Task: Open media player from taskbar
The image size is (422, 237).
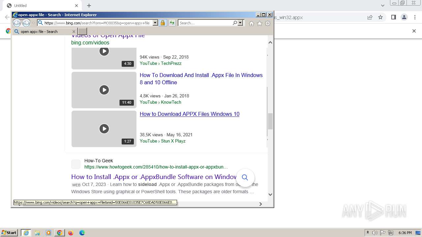Action: point(48,233)
